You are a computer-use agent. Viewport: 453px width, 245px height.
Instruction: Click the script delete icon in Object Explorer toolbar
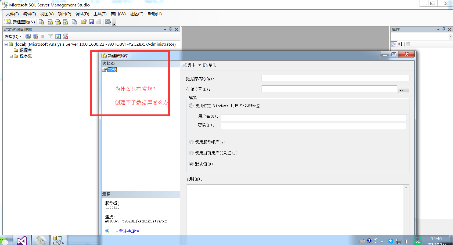point(66,37)
